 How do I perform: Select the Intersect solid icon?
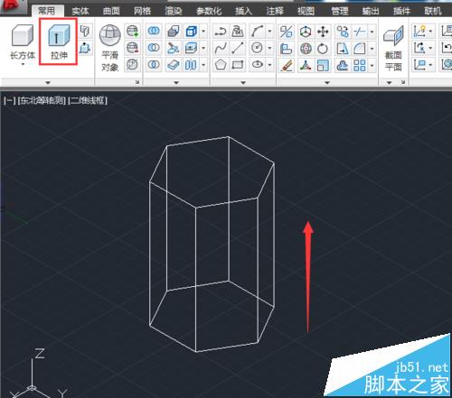tap(154, 65)
